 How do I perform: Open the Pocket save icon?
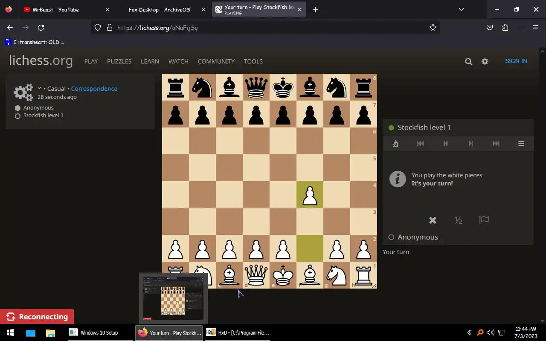point(490,27)
